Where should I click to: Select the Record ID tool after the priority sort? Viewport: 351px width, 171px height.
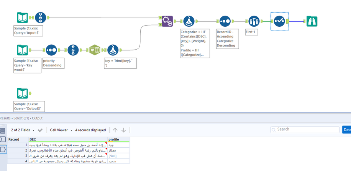coord(73,50)
